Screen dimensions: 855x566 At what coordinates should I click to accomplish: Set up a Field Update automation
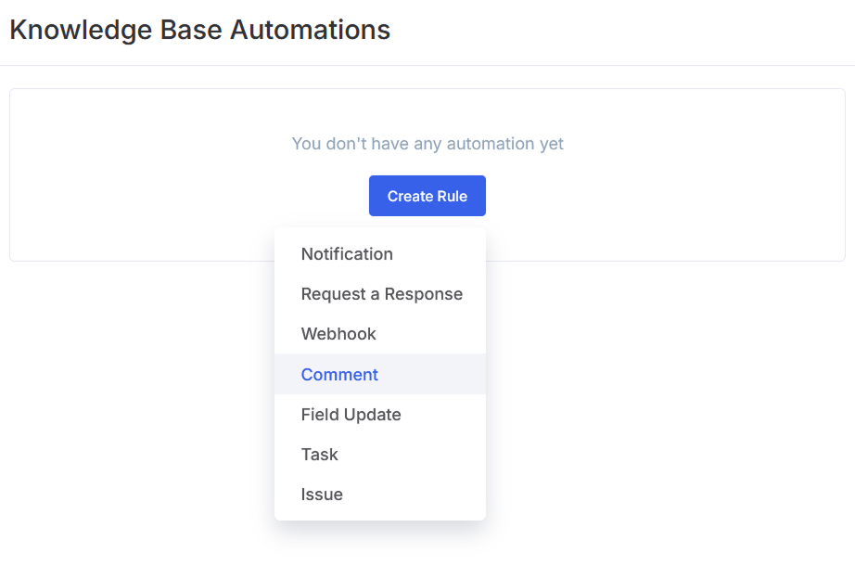pyautogui.click(x=351, y=415)
